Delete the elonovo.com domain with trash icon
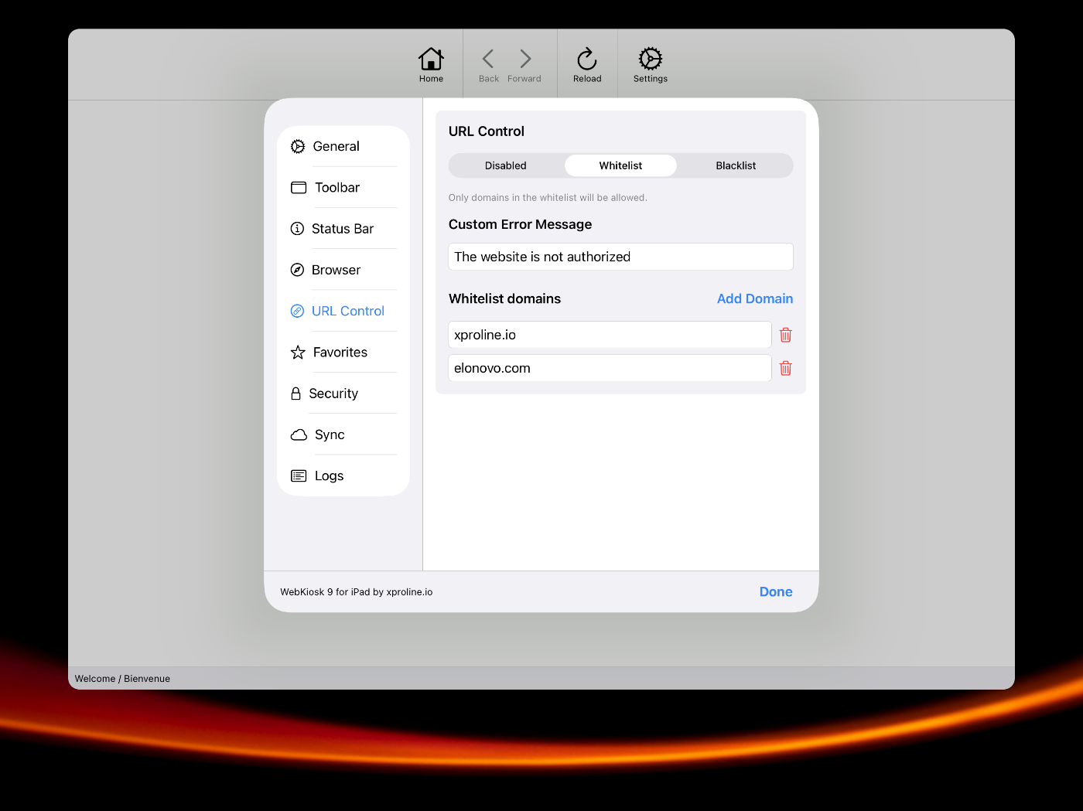The width and height of the screenshot is (1083, 811). point(785,368)
